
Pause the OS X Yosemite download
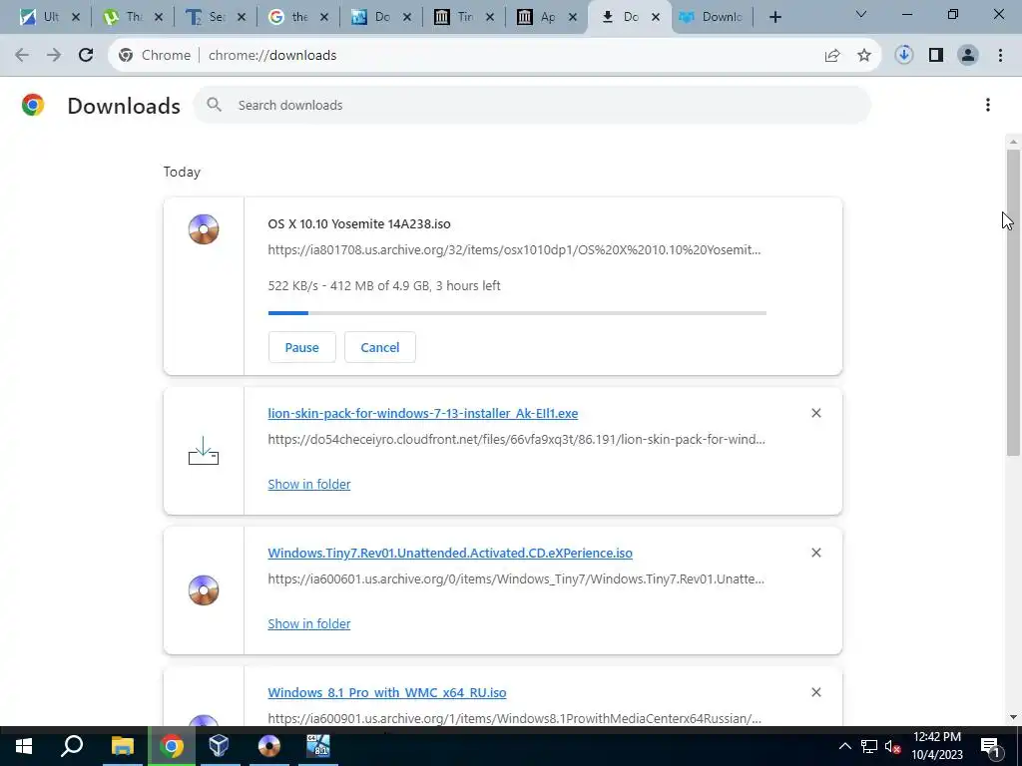point(301,347)
